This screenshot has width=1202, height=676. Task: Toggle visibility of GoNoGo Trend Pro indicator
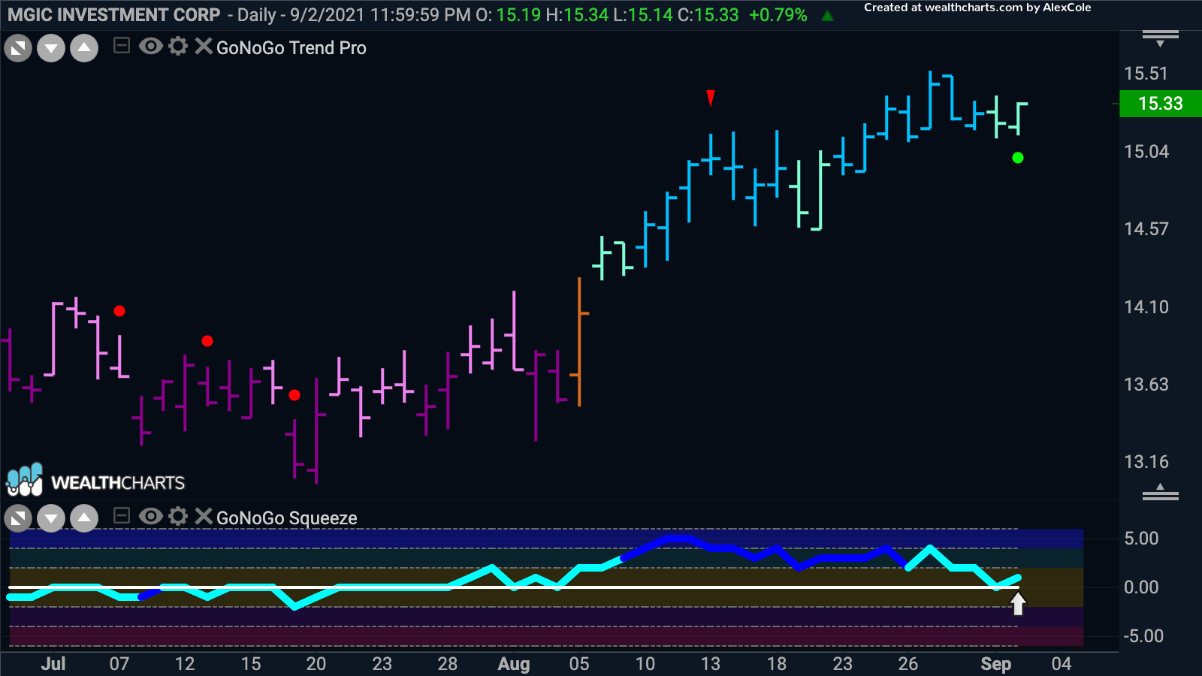point(150,47)
